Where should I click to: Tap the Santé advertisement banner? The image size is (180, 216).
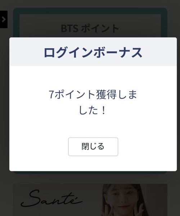tap(90, 200)
